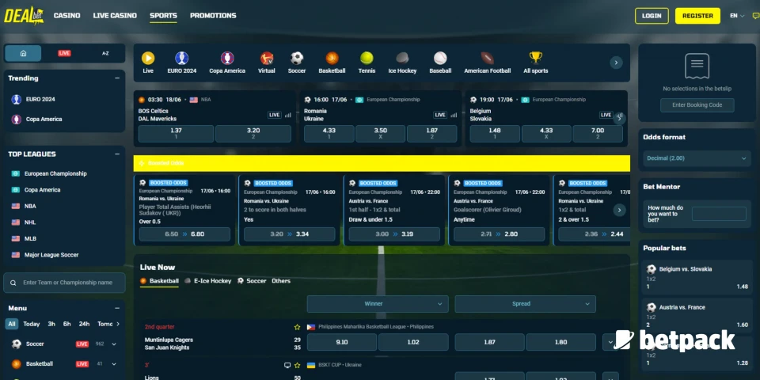This screenshot has height=380, width=760.
Task: Select the American Football icon
Action: coord(487,59)
